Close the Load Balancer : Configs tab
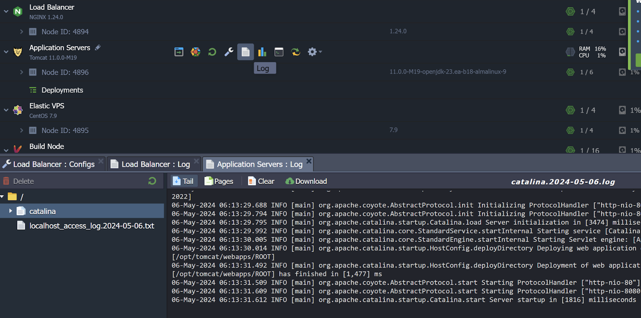Image resolution: width=641 pixels, height=318 pixels. (101, 161)
